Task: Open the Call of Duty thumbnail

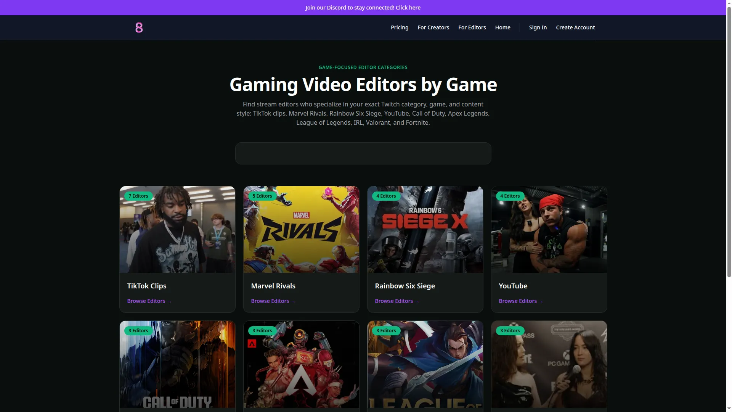Action: pos(177,364)
